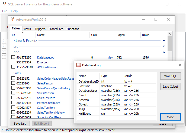Screen dimensions: 186x133
Task: Click the Save List button
Action: pyautogui.click(x=20, y=124)
